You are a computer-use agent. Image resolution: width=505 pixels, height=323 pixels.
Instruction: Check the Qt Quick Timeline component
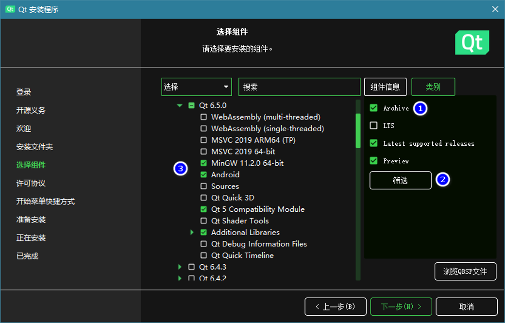(203, 255)
